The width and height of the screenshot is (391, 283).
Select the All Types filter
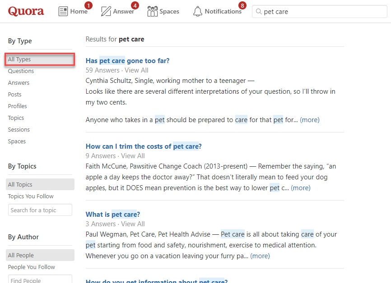click(40, 59)
